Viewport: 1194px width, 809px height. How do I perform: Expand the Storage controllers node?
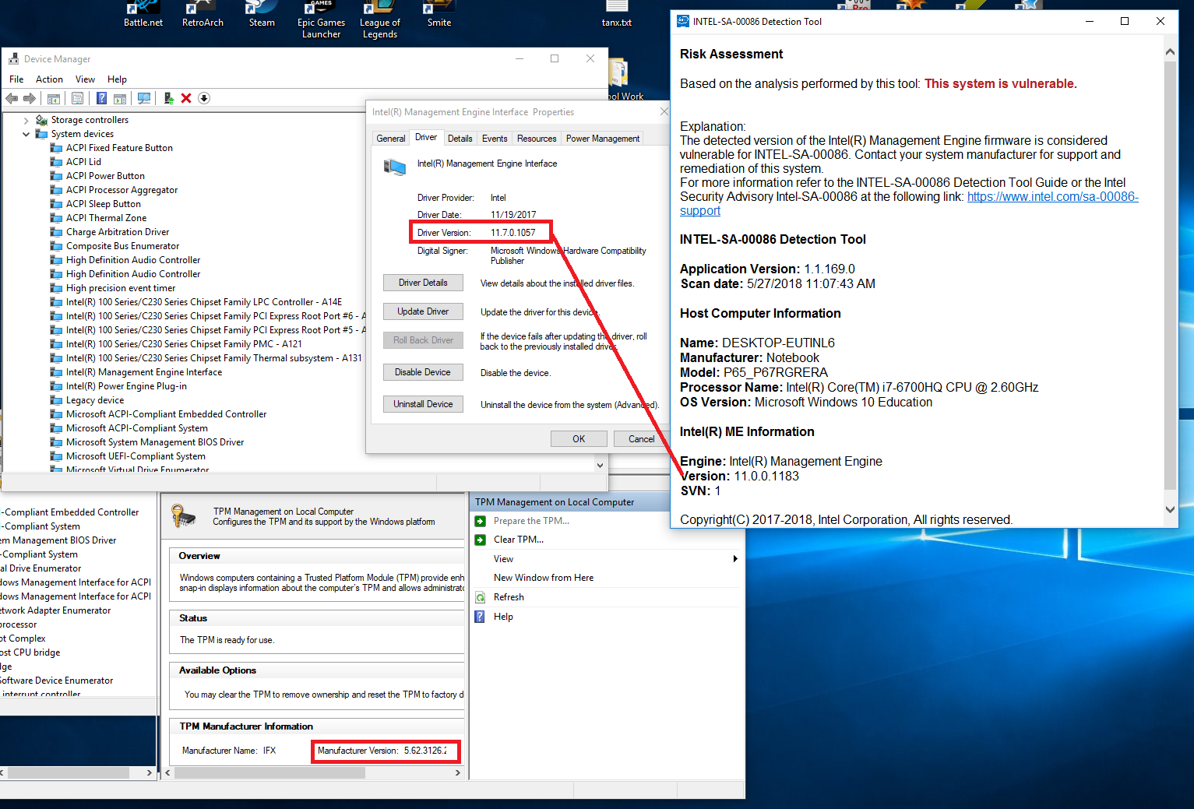click(x=26, y=120)
